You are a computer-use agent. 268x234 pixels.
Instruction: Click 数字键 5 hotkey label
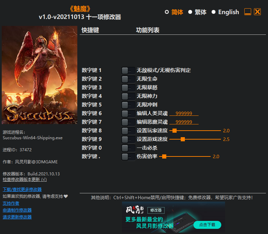coord(92,104)
